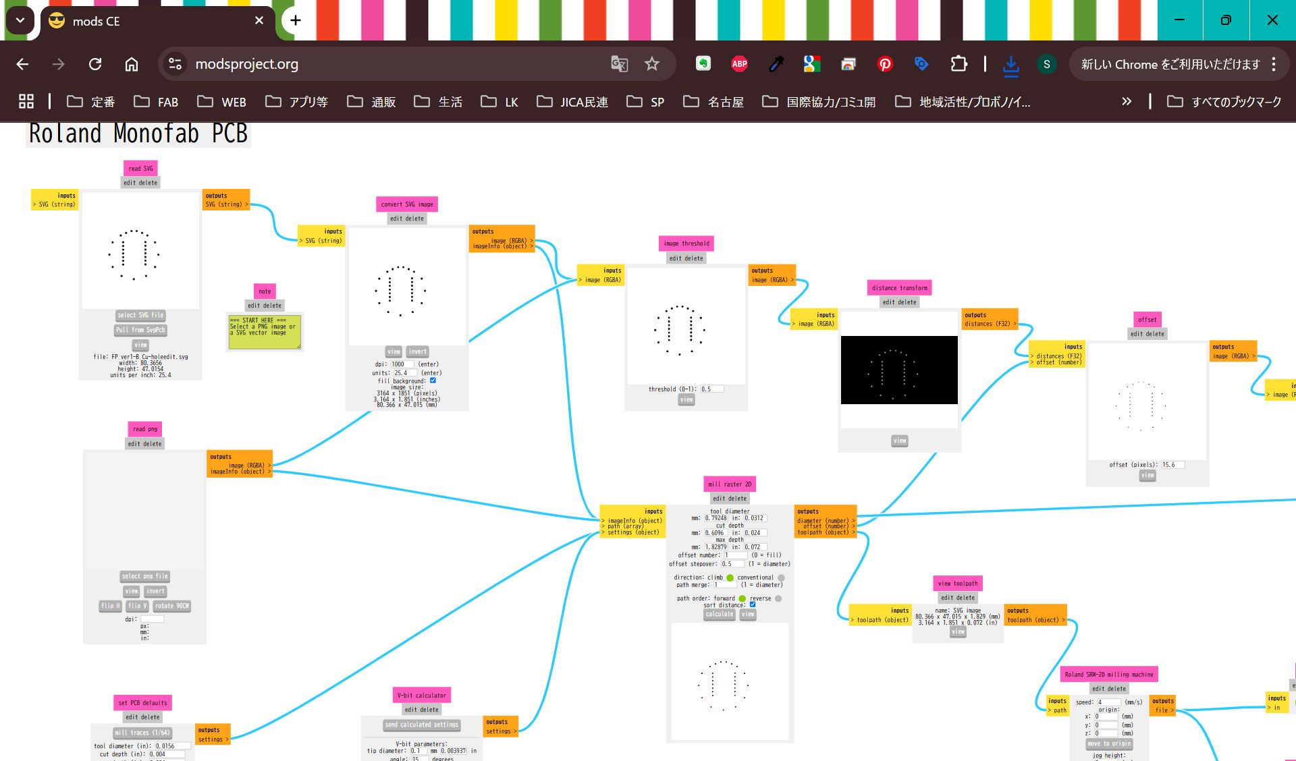The image size is (1296, 761).
Task: Click the threshold (0-1) input field
Action: tap(712, 389)
